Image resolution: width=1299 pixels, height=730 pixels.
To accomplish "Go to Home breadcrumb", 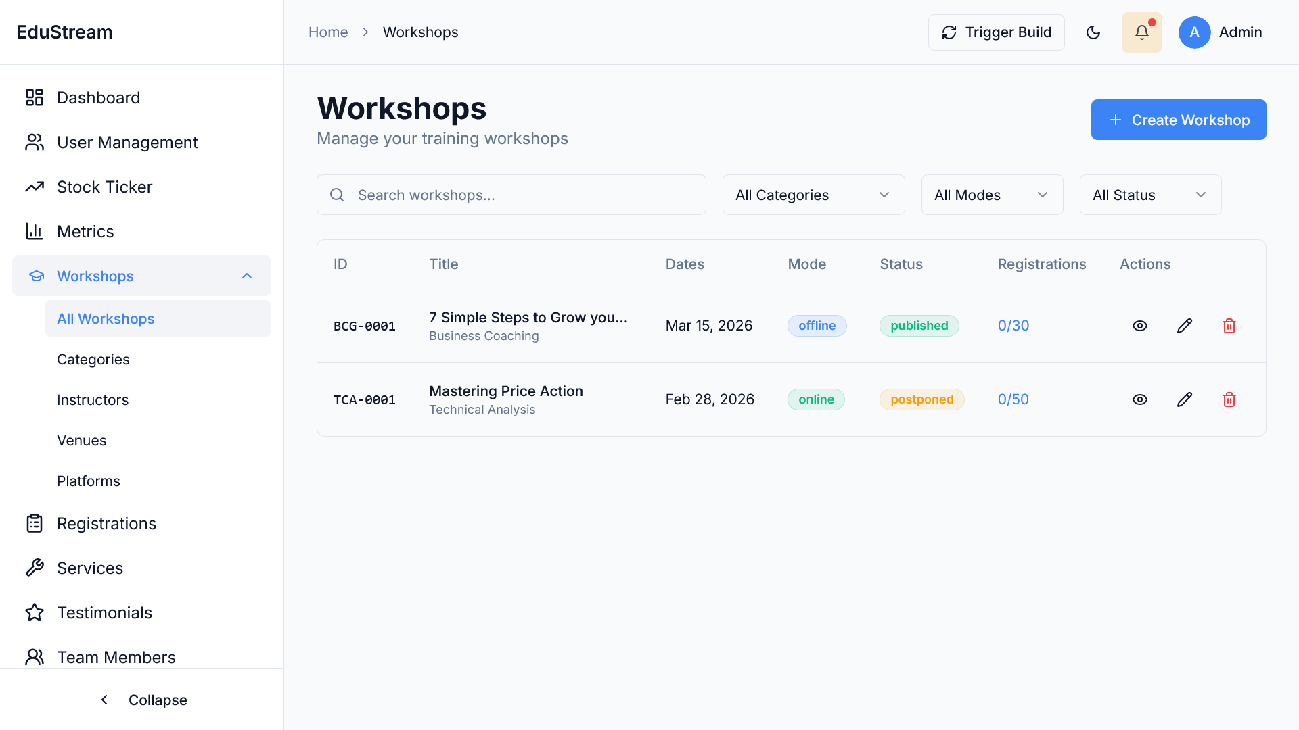I will [x=328, y=32].
